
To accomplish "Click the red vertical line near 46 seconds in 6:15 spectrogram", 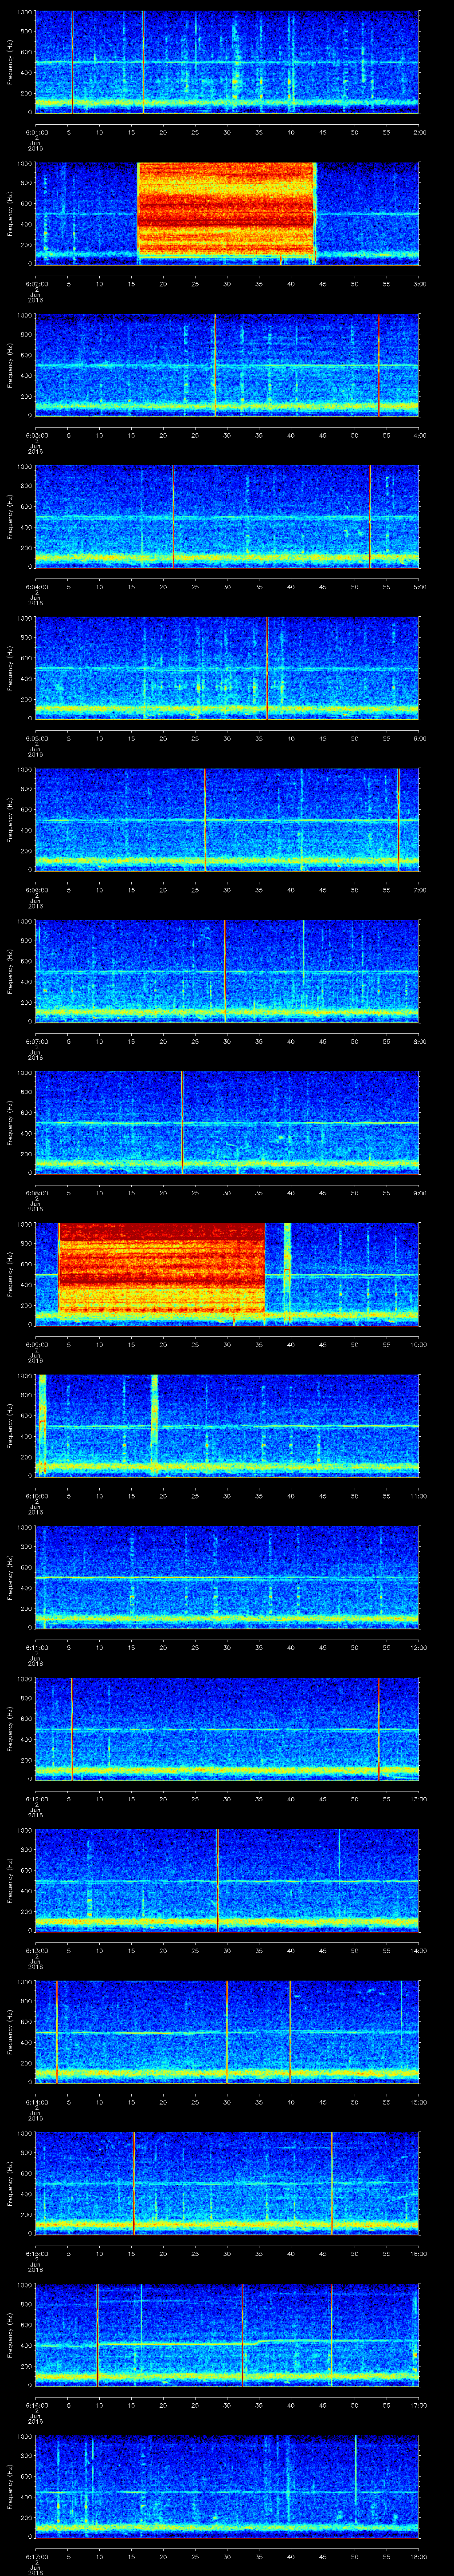I will [331, 2182].
